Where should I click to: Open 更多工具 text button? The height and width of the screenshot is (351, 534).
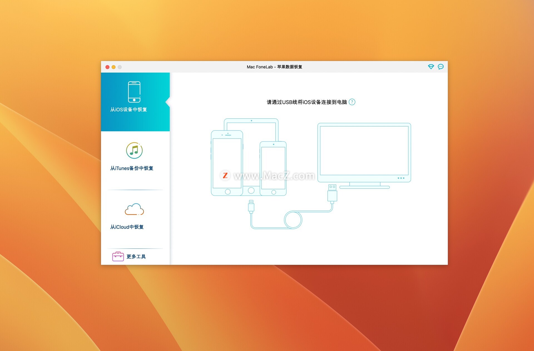pos(136,256)
